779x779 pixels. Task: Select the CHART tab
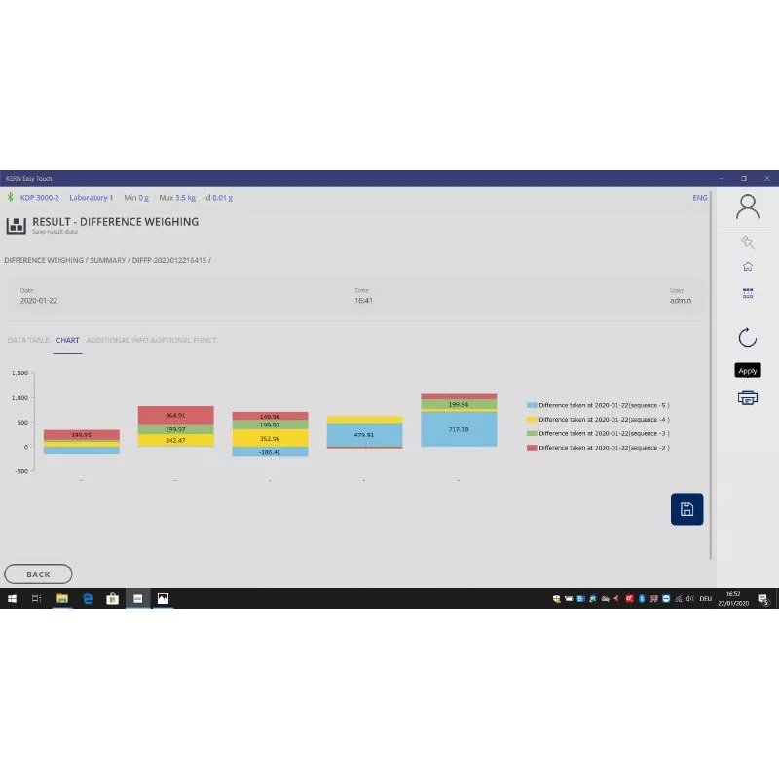point(67,341)
